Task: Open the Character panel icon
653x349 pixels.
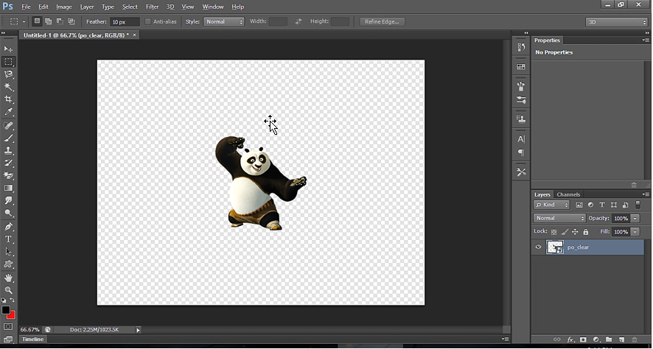Action: click(521, 139)
